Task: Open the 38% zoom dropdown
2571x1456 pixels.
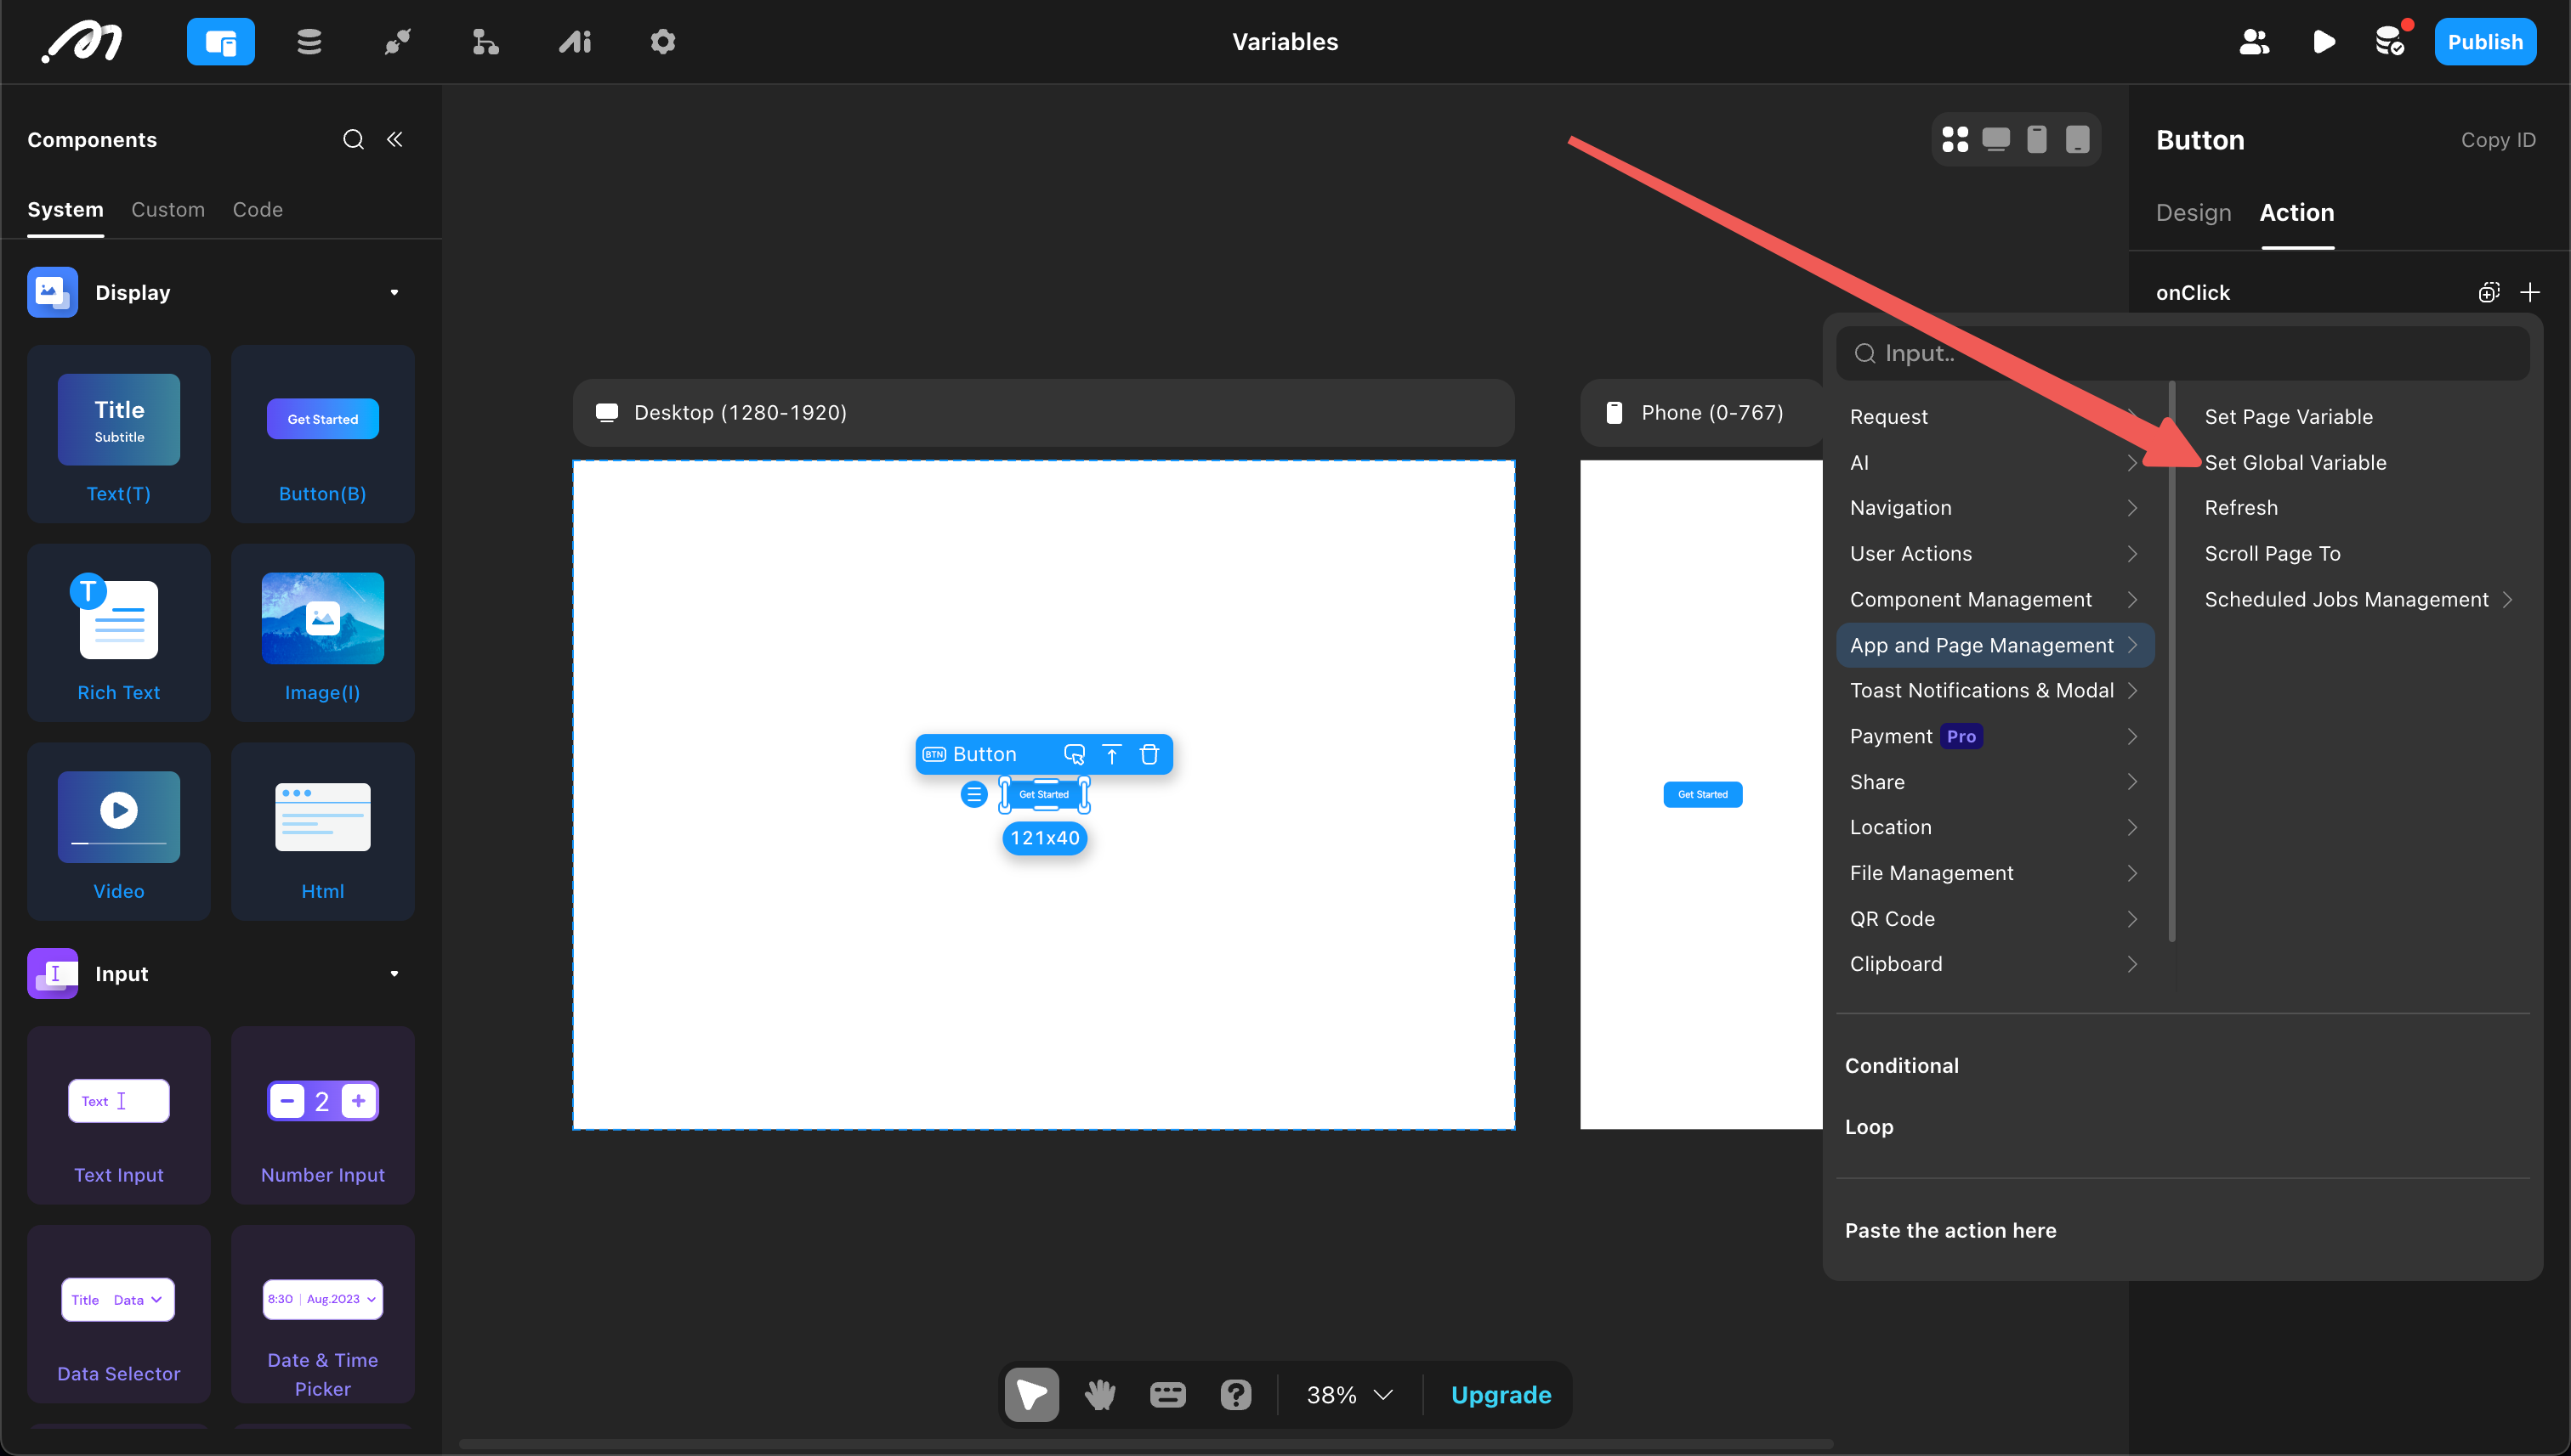Action: [x=1349, y=1394]
